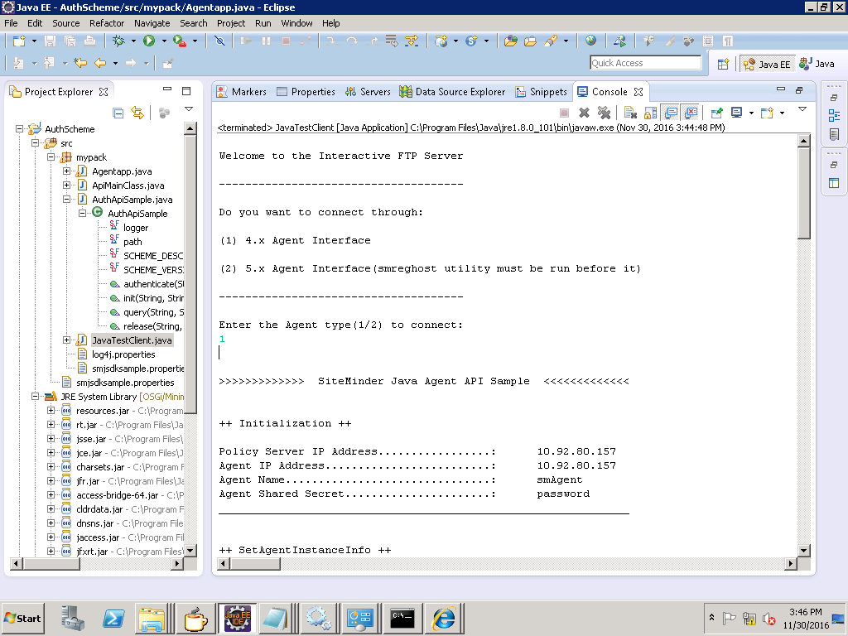
Task: Open dropdown beside Display Selected Console
Action: coord(751,113)
